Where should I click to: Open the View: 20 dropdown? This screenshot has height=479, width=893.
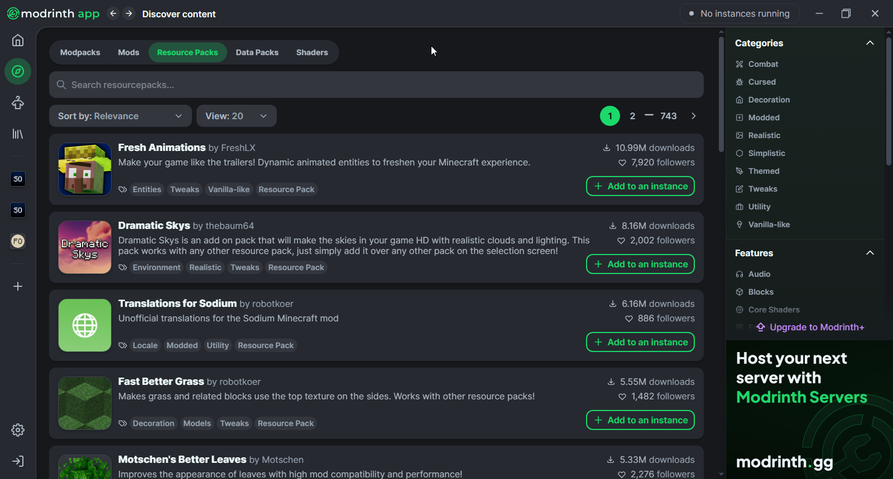[237, 116]
